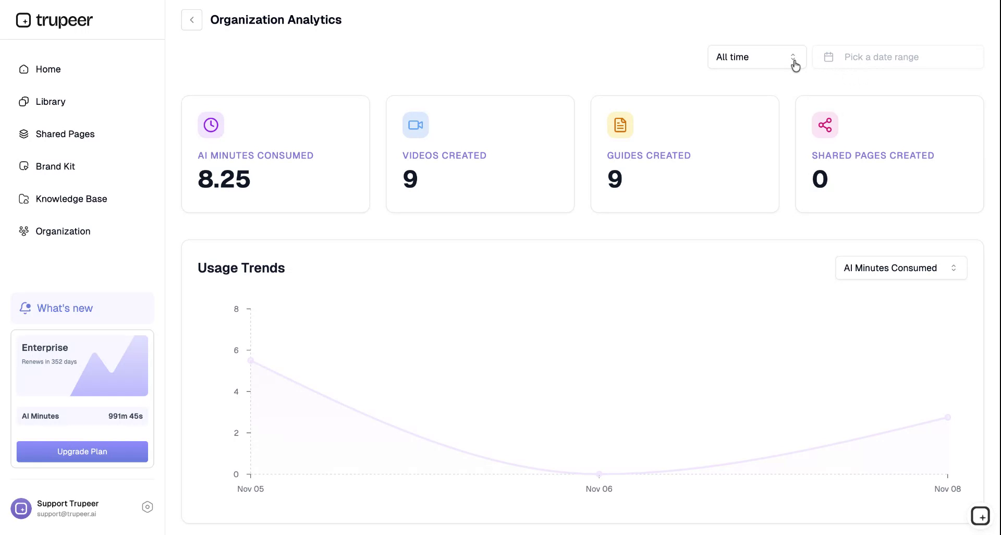This screenshot has height=535, width=1001.
Task: Open Library from the sidebar
Action: coord(50,102)
